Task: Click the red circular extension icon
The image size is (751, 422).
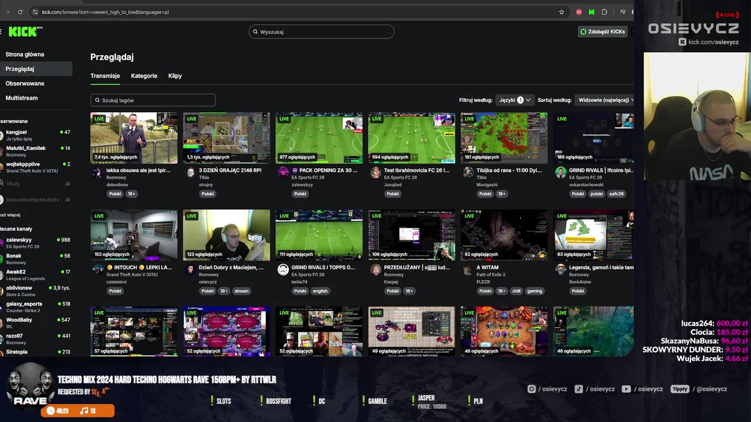Action: click(x=579, y=12)
